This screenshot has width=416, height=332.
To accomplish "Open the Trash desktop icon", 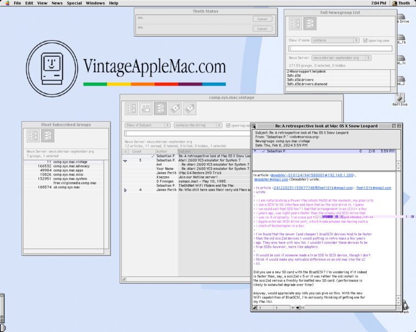I will 405,307.
